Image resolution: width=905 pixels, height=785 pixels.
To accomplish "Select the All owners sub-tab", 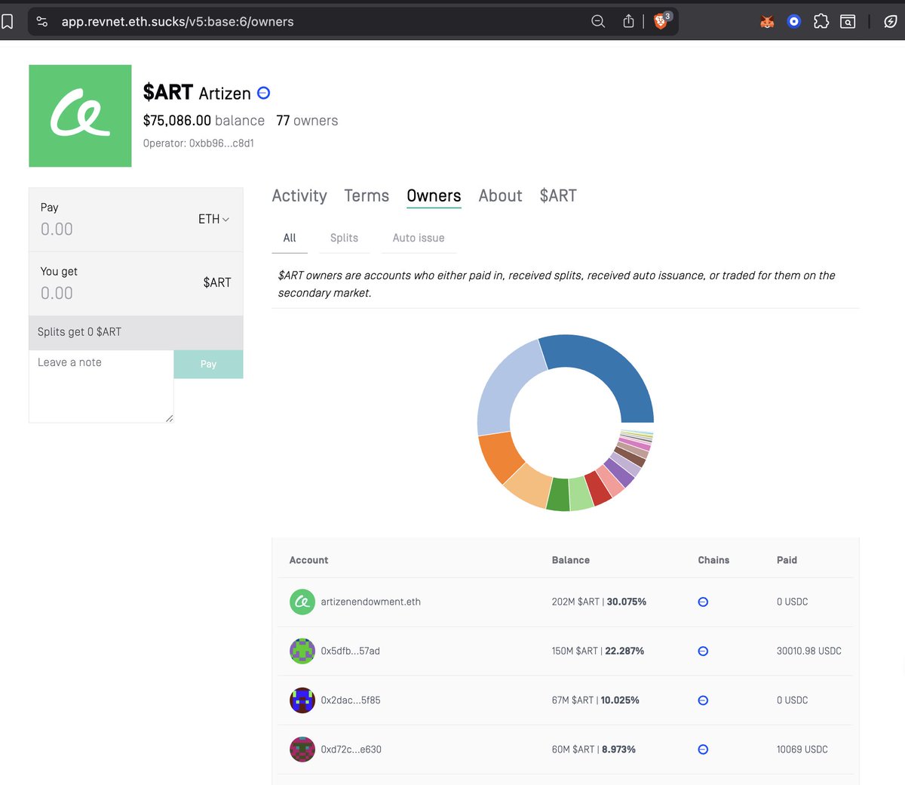I will (290, 238).
